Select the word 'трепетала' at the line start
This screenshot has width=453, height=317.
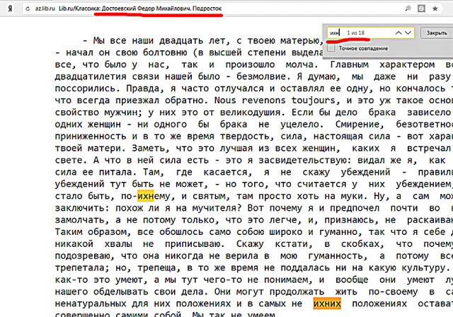80,268
